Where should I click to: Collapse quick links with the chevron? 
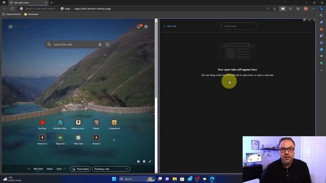pyautogui.click(x=120, y=113)
